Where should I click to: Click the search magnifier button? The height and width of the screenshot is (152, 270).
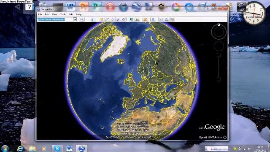click(82, 19)
